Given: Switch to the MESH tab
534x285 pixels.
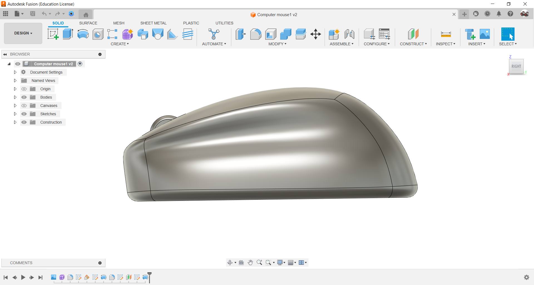Looking at the screenshot, I should pos(119,23).
